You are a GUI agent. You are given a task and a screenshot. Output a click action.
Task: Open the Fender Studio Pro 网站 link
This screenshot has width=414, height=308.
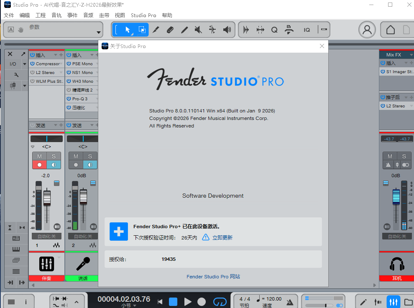click(213, 277)
